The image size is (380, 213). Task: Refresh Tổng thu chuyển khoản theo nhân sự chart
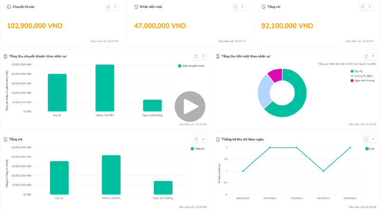[x=196, y=56]
